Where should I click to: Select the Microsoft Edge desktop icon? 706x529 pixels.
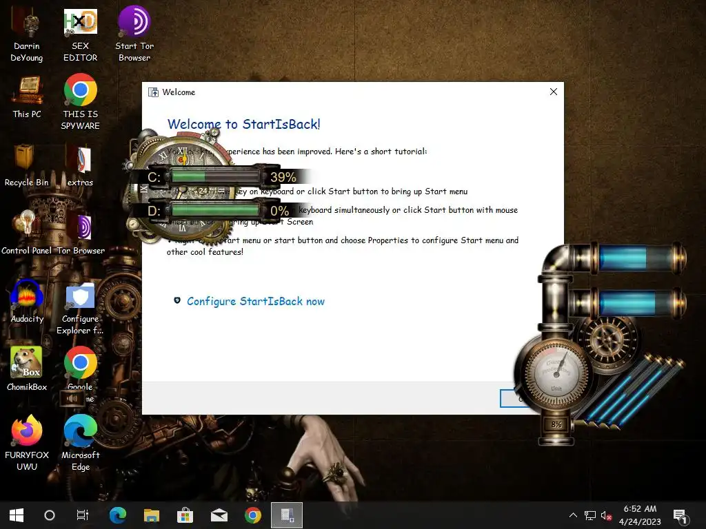80,443
